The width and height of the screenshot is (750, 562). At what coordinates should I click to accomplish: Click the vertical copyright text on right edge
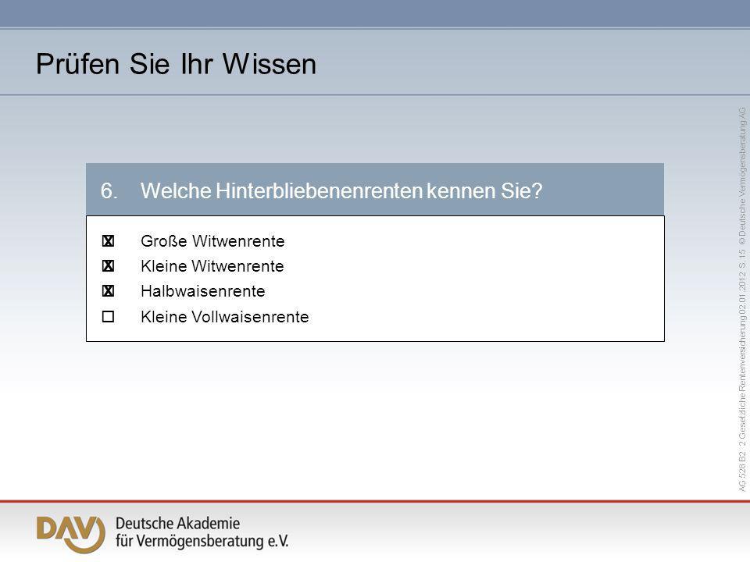[x=742, y=299]
